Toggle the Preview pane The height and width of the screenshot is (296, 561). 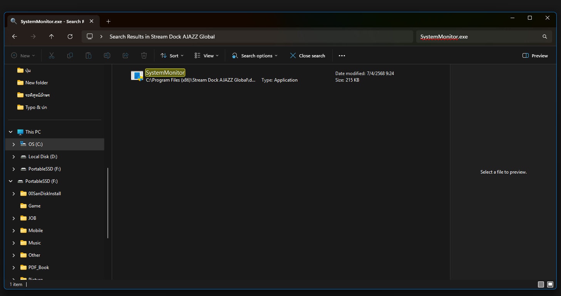[x=535, y=56]
